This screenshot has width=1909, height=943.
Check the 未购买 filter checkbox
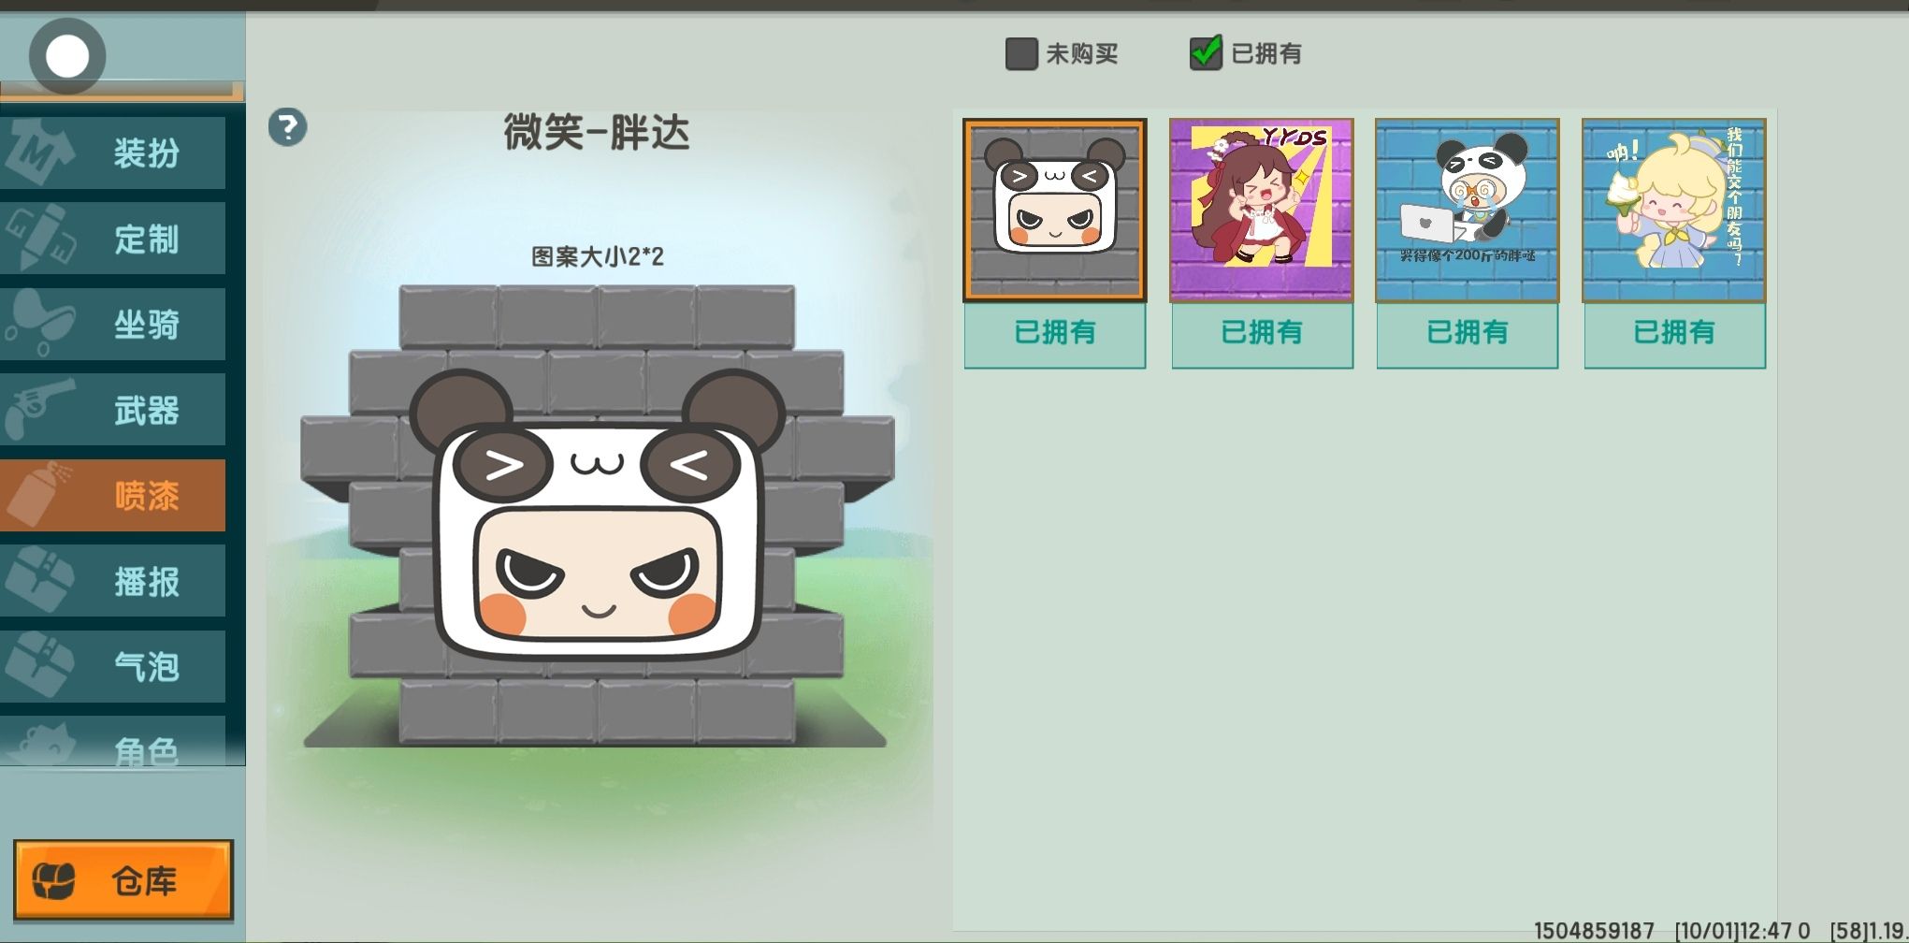coord(1020,53)
